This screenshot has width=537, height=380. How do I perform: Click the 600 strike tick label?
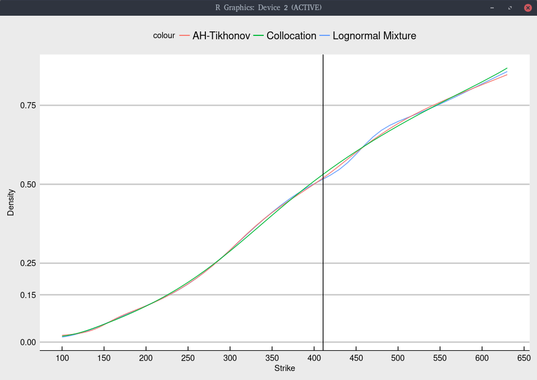(482, 358)
